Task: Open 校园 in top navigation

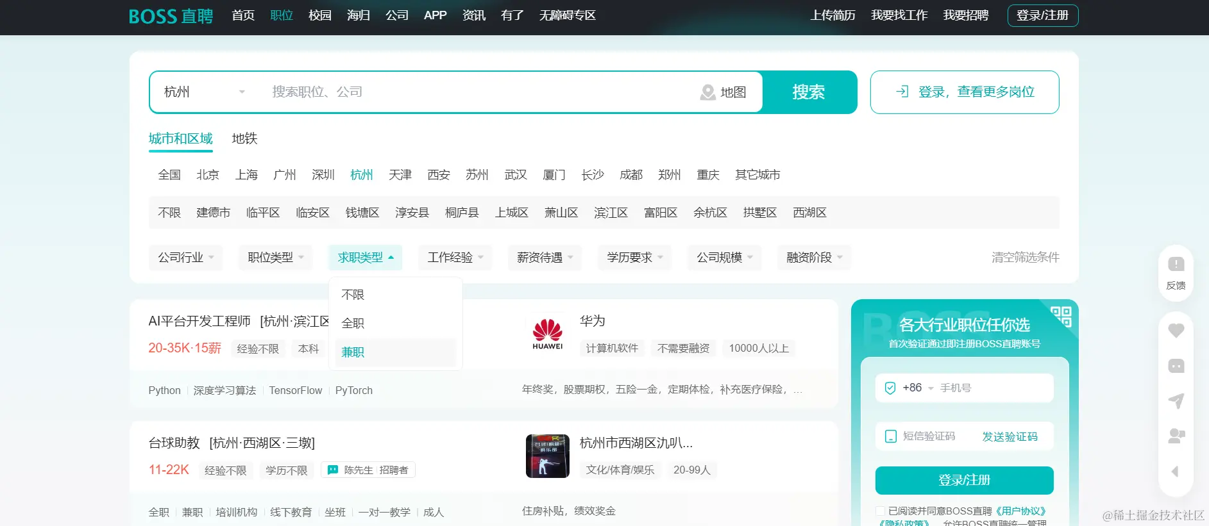Action: [x=320, y=15]
